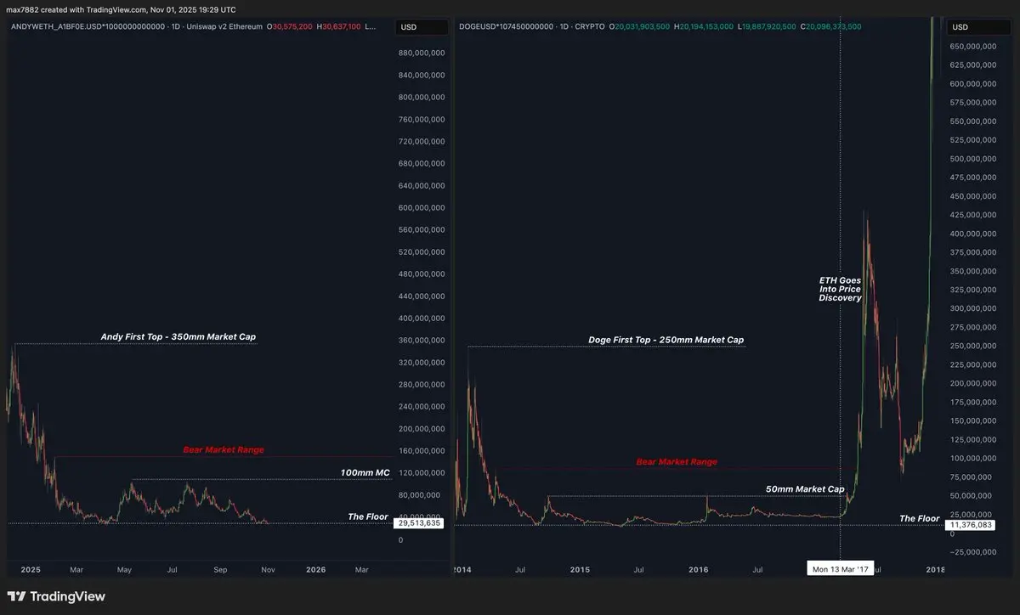The height and width of the screenshot is (615, 1020).
Task: Click the 2014 label on the time axis
Action: pos(463,568)
